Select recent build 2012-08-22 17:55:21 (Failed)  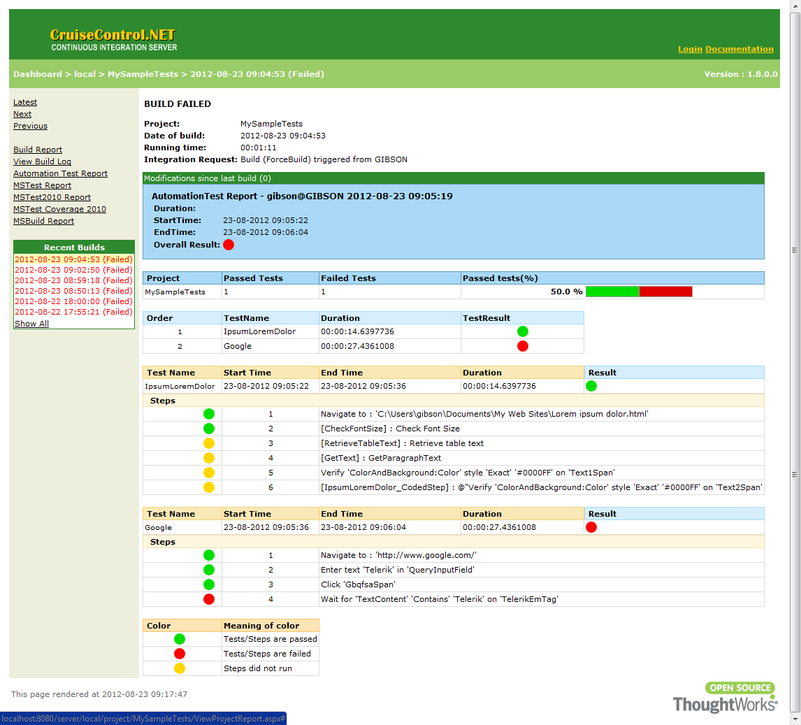(x=73, y=312)
